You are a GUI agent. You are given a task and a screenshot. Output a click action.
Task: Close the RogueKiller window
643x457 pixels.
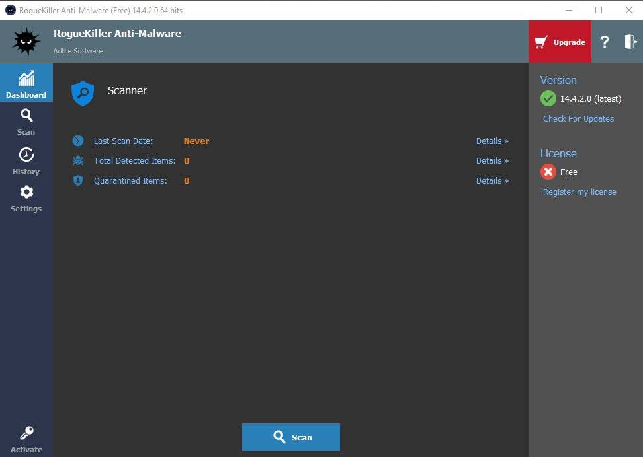629,11
